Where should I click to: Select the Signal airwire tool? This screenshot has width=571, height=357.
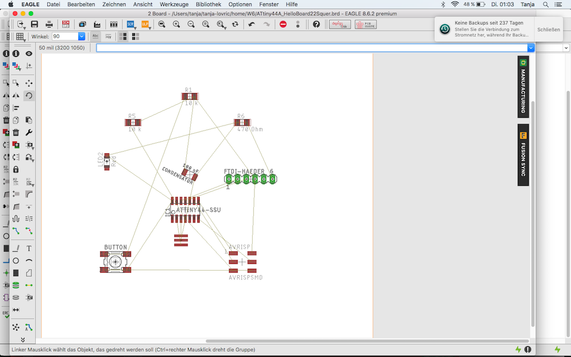click(x=29, y=285)
